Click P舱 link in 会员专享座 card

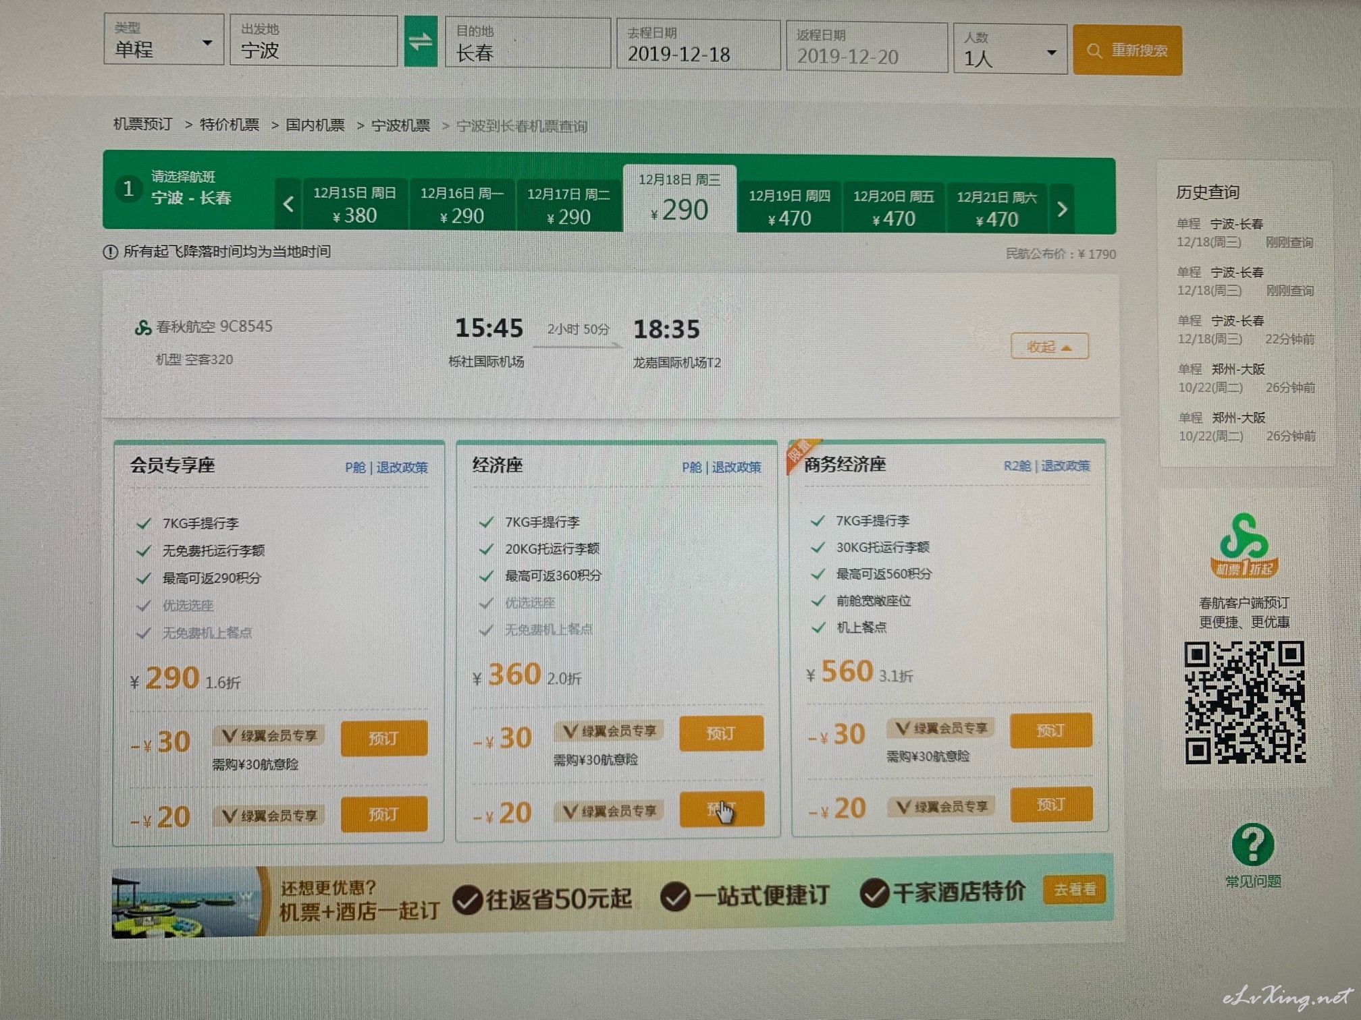tap(355, 467)
